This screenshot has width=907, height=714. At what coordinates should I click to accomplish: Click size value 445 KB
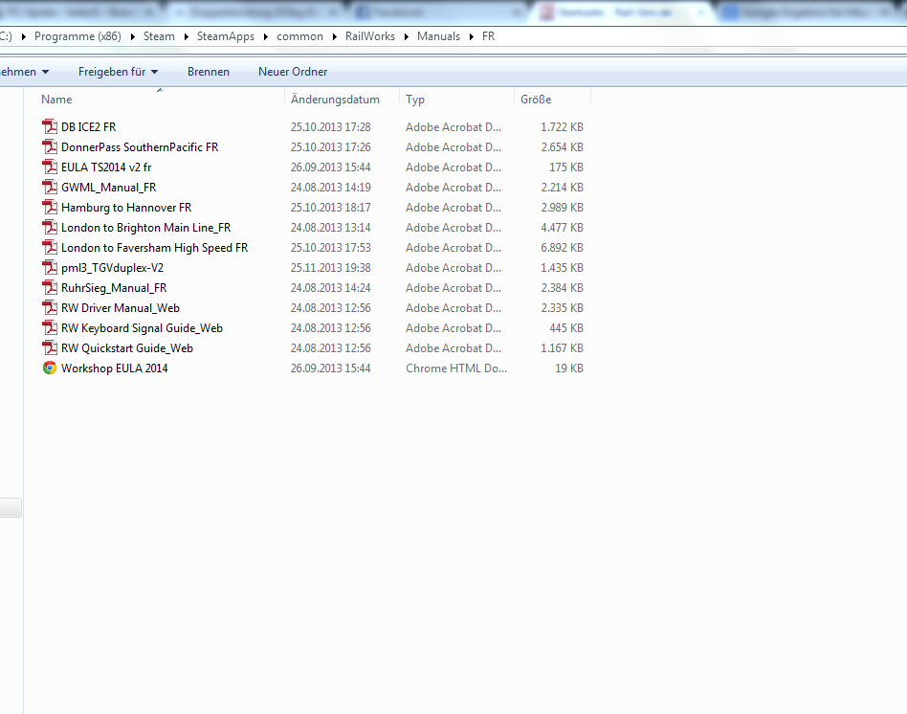(565, 328)
